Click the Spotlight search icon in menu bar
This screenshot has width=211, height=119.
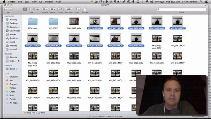pyautogui.click(x=201, y=2)
